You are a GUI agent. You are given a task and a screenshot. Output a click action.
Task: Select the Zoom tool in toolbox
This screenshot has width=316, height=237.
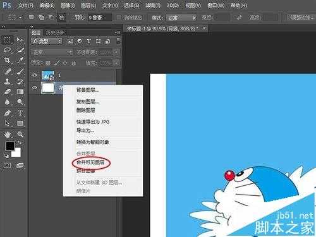(x=20, y=135)
